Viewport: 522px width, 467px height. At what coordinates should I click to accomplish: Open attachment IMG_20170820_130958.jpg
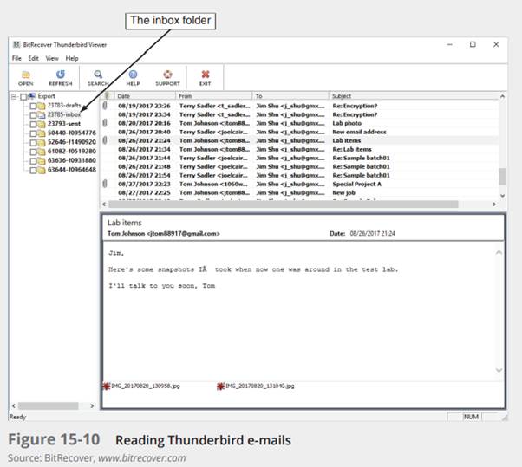click(142, 386)
